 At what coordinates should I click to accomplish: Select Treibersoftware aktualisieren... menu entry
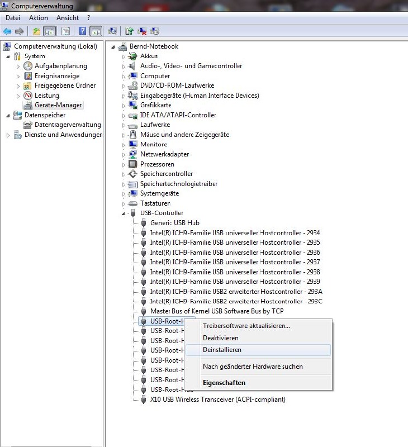pos(246,326)
